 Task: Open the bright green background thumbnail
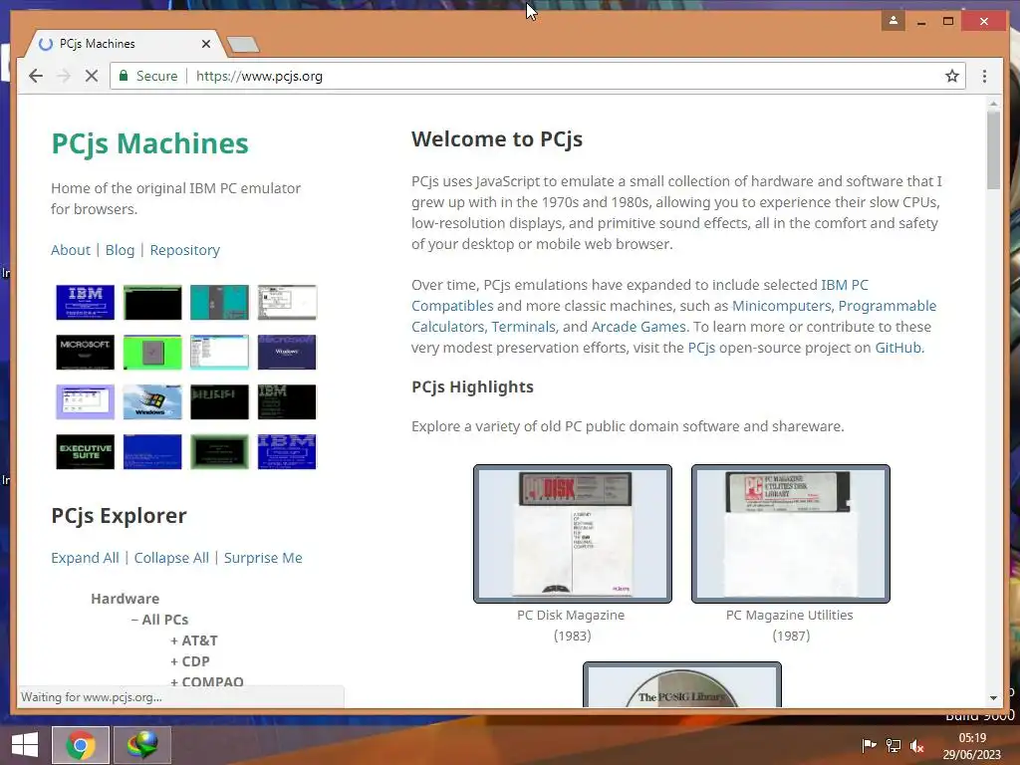click(152, 352)
